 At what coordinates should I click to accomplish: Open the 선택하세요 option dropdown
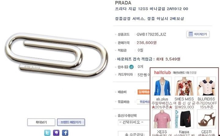pyautogui.click(x=134, y=122)
